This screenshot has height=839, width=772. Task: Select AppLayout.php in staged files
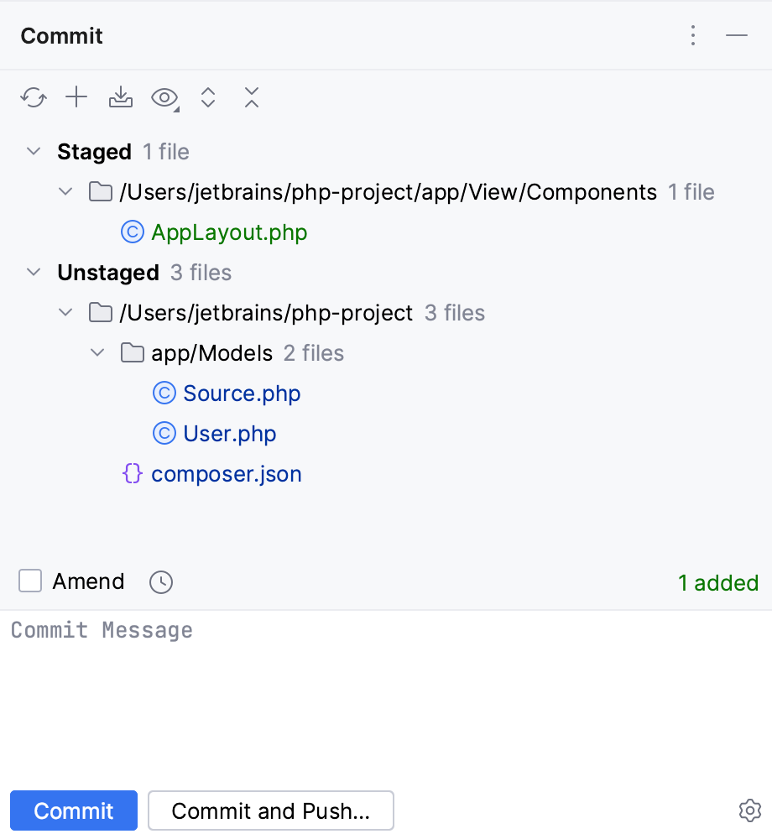[x=229, y=232]
